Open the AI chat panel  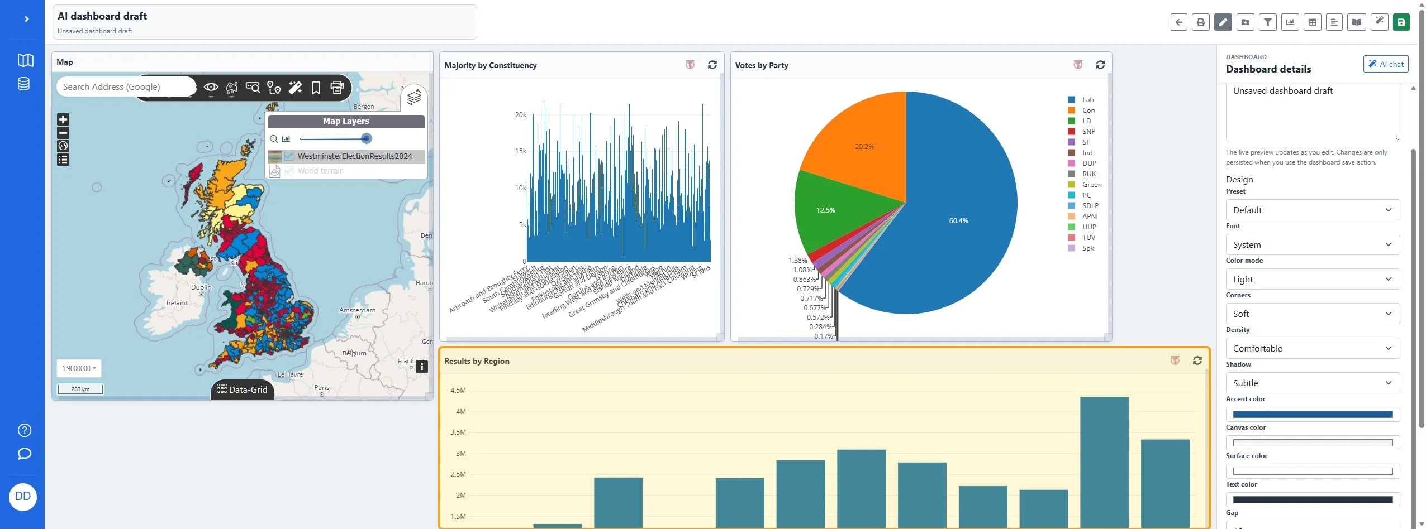(x=1385, y=64)
